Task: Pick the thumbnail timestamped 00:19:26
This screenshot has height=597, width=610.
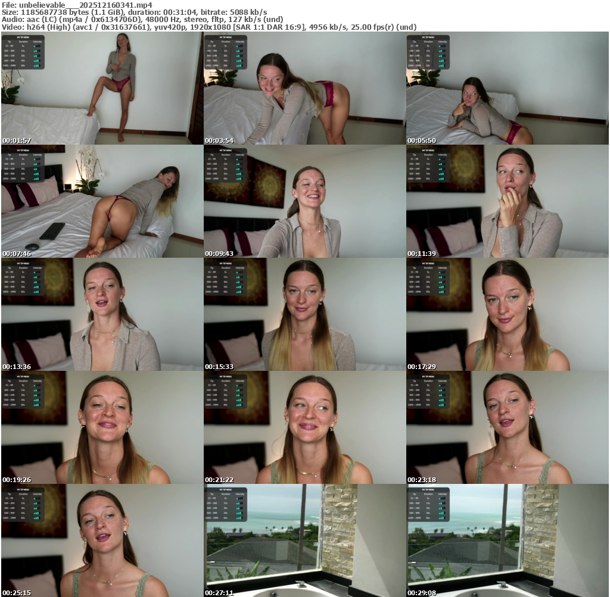Action: point(102,427)
